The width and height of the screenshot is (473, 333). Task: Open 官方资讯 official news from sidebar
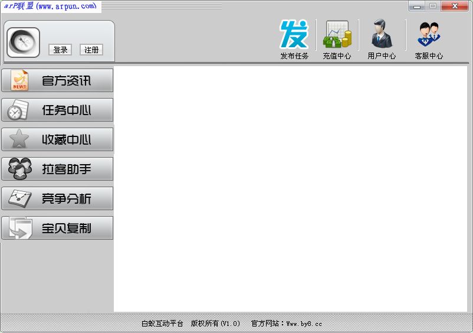pos(57,80)
